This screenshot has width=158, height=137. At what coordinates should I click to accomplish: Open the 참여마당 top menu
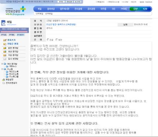[x=51, y=9]
